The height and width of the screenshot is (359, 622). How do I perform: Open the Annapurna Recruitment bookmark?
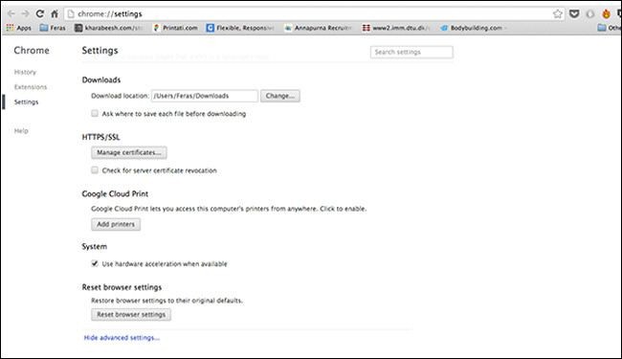pos(318,28)
